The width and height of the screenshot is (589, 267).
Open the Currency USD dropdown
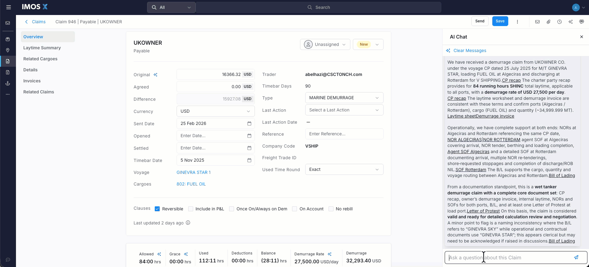(215, 111)
